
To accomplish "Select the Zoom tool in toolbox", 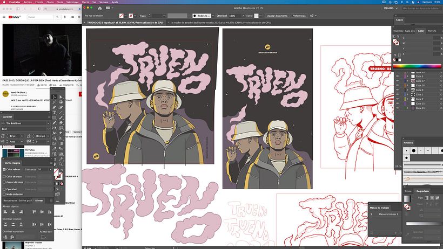I will click(x=61, y=164).
